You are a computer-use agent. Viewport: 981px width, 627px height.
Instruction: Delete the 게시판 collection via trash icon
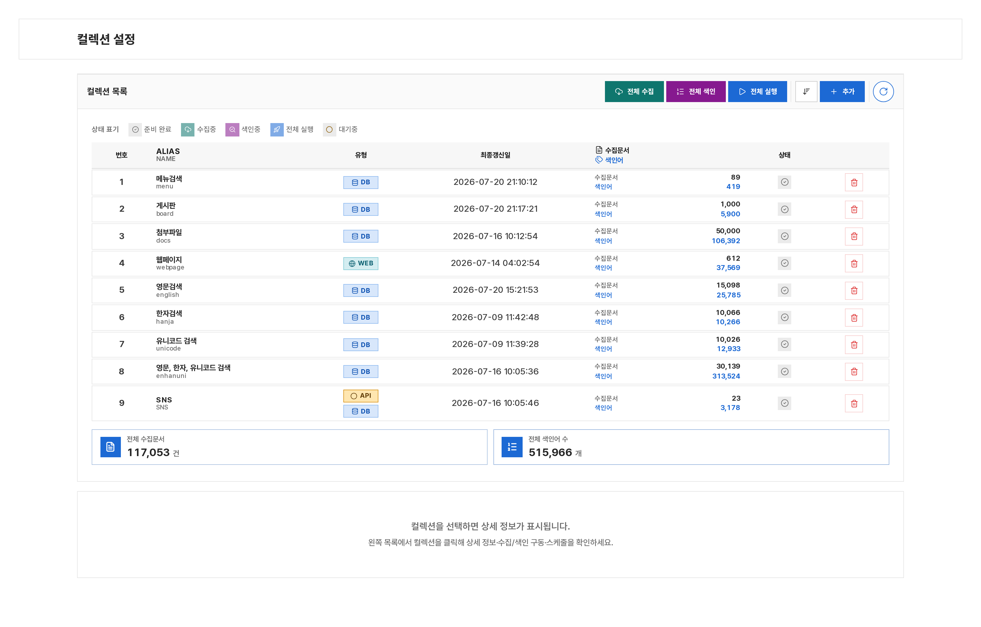point(854,209)
